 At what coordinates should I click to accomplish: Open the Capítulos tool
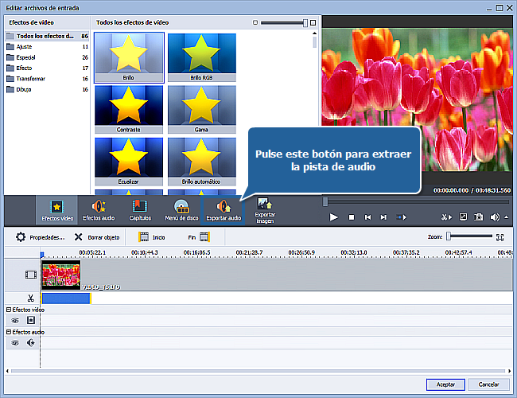tap(140, 211)
